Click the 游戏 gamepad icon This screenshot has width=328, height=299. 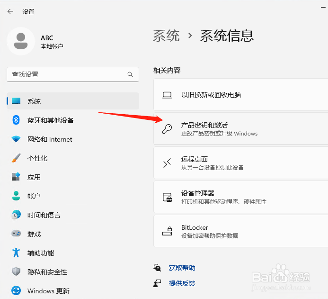pyautogui.click(x=16, y=233)
